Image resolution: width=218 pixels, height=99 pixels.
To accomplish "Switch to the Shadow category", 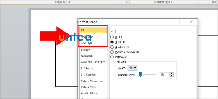I will [x=86, y=49].
